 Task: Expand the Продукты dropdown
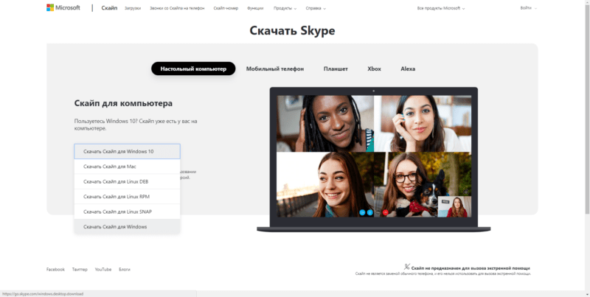(x=285, y=8)
